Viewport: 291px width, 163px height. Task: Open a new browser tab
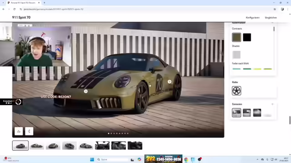point(45,3)
